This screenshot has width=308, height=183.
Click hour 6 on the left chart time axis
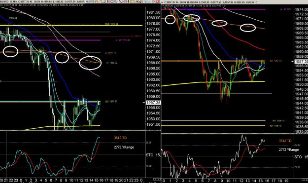51,180
